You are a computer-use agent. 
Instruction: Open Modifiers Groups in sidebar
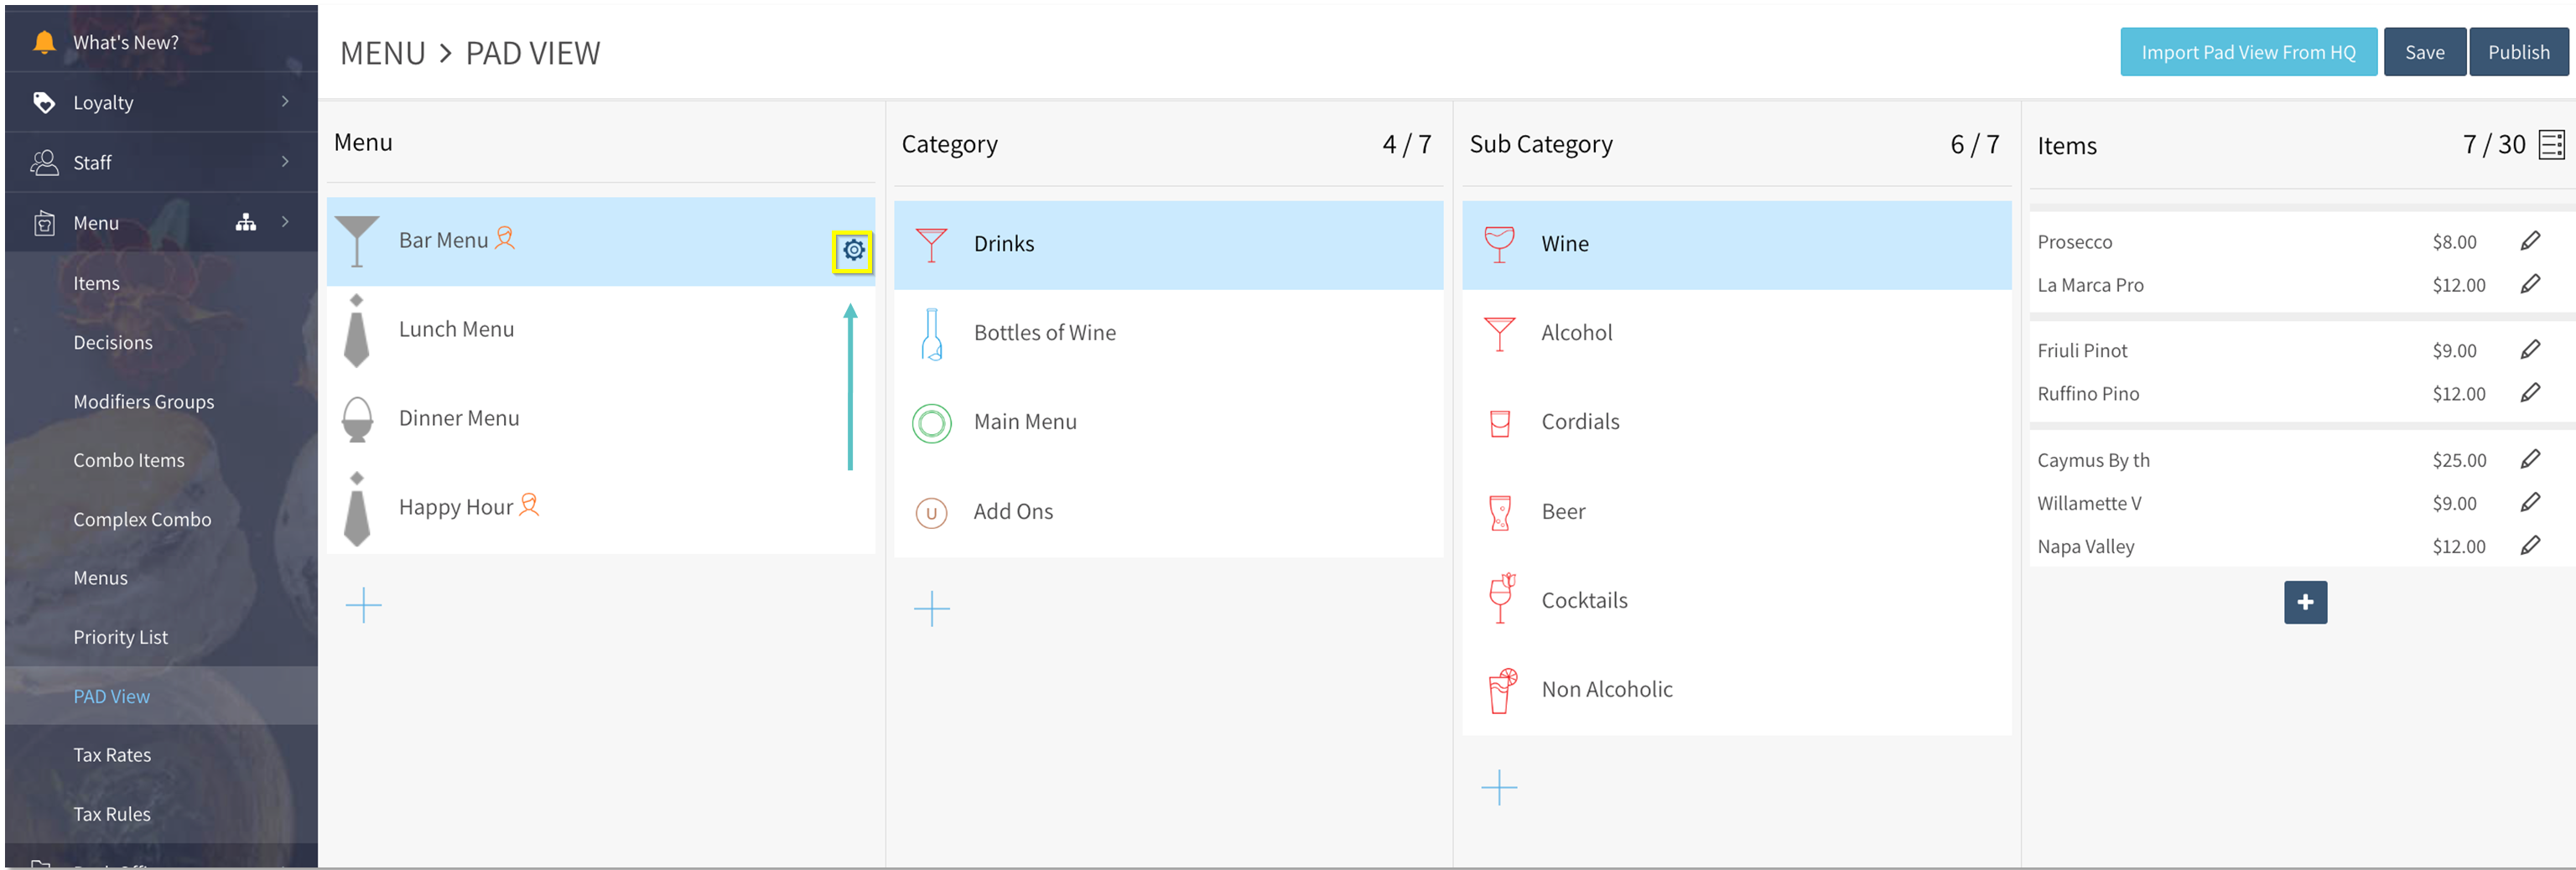(143, 401)
